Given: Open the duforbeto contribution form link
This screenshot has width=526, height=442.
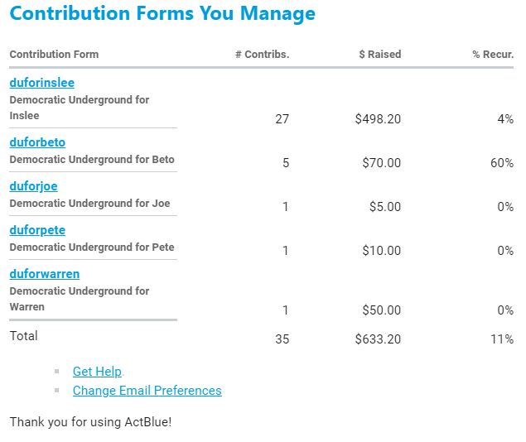Looking at the screenshot, I should point(37,142).
